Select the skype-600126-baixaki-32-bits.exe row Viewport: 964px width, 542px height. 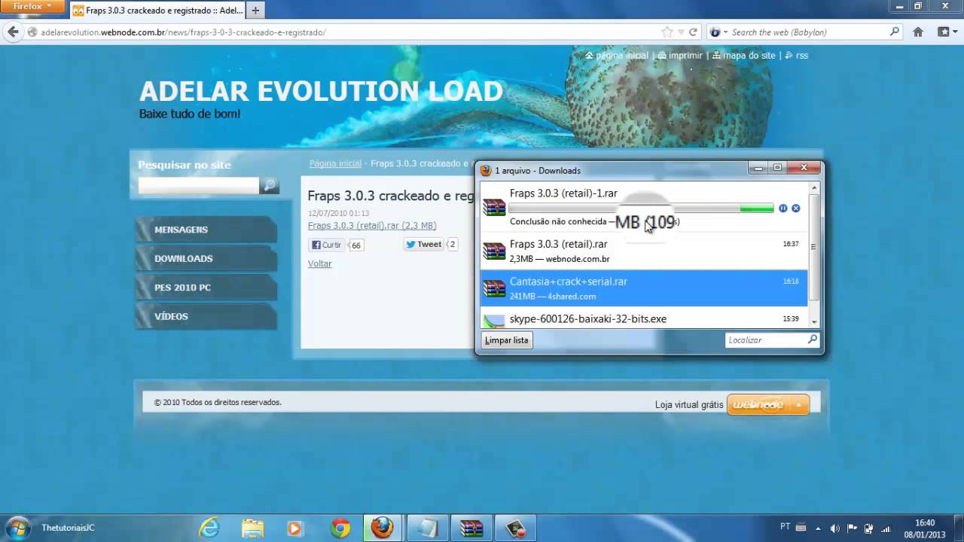point(644,319)
